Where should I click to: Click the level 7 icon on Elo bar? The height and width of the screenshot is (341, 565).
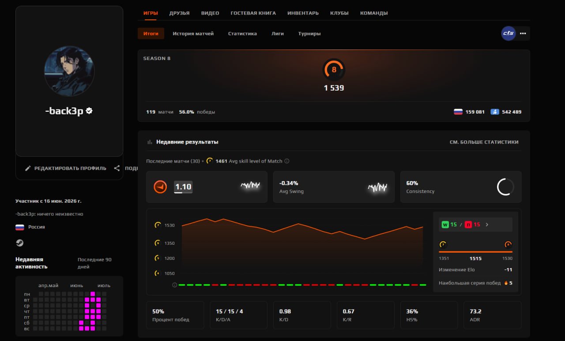(443, 244)
